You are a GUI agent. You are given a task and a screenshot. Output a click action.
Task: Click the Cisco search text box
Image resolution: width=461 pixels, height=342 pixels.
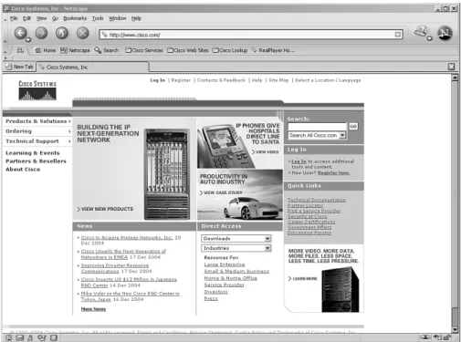[317, 126]
